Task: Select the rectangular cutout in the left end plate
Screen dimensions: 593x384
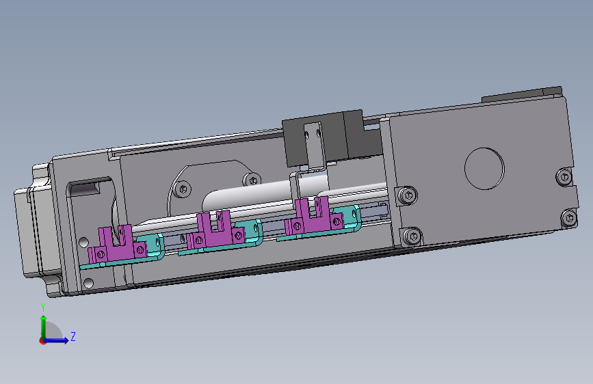Action: (92, 212)
